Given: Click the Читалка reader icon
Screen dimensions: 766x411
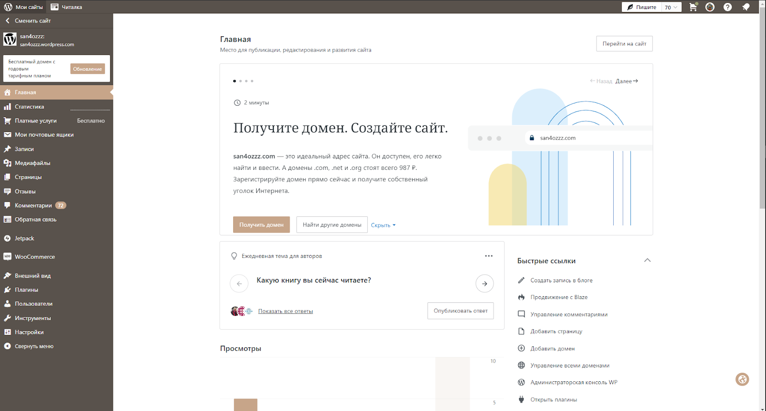Looking at the screenshot, I should pyautogui.click(x=55, y=7).
